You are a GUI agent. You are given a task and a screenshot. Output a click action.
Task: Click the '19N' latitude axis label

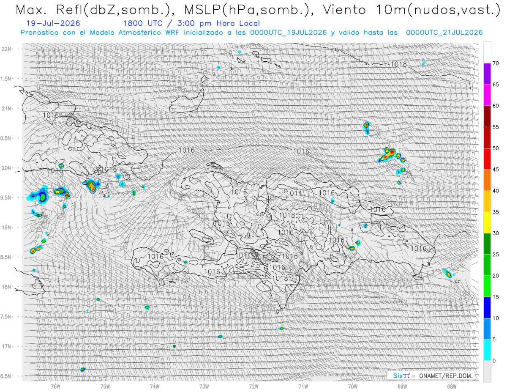coord(6,227)
